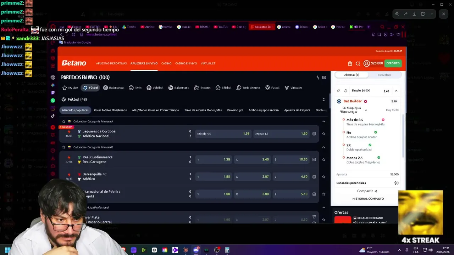Click the green Depósito button
Image resolution: width=454 pixels, height=255 pixels.
coord(393,63)
